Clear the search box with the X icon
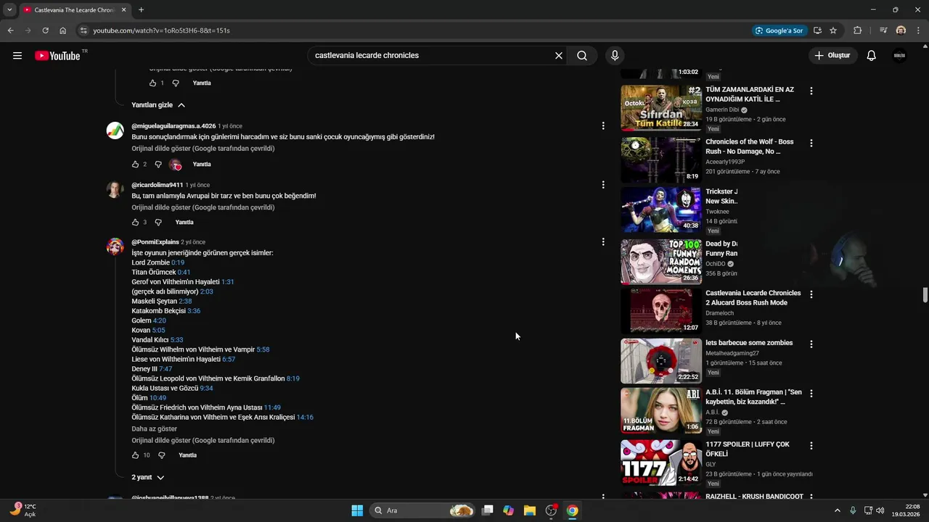The height and width of the screenshot is (522, 929). click(559, 55)
